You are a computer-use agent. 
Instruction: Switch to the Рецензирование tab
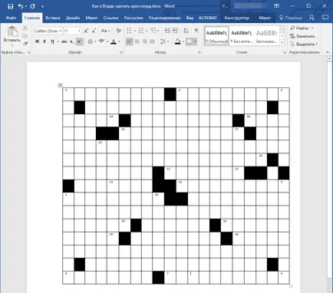(164, 18)
